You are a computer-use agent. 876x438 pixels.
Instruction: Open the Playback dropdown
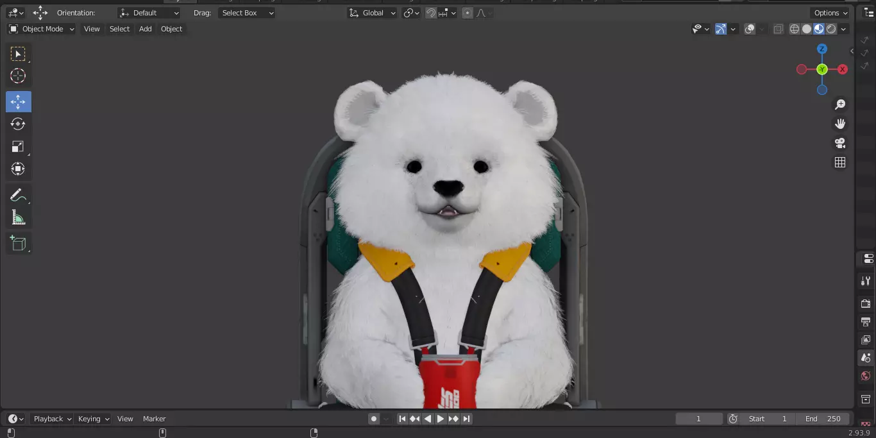click(x=52, y=419)
